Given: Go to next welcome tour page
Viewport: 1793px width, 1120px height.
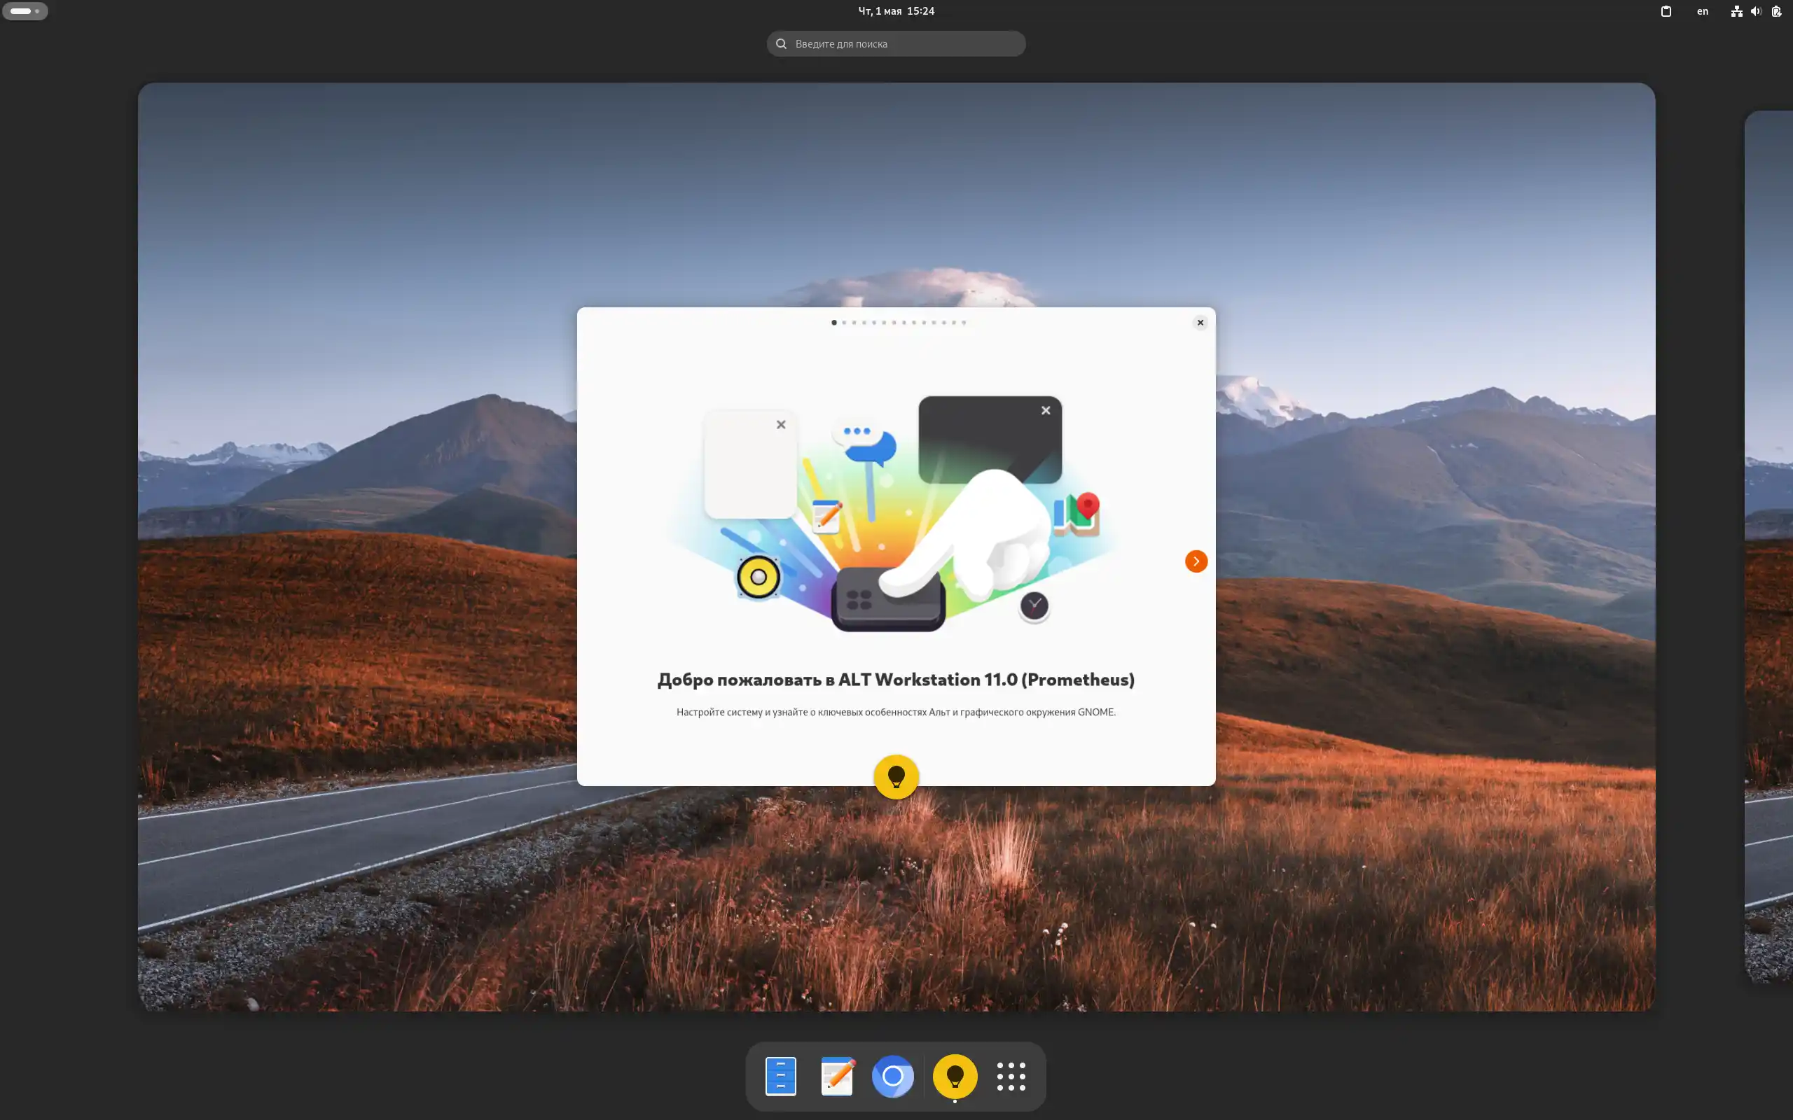Looking at the screenshot, I should (x=1196, y=561).
